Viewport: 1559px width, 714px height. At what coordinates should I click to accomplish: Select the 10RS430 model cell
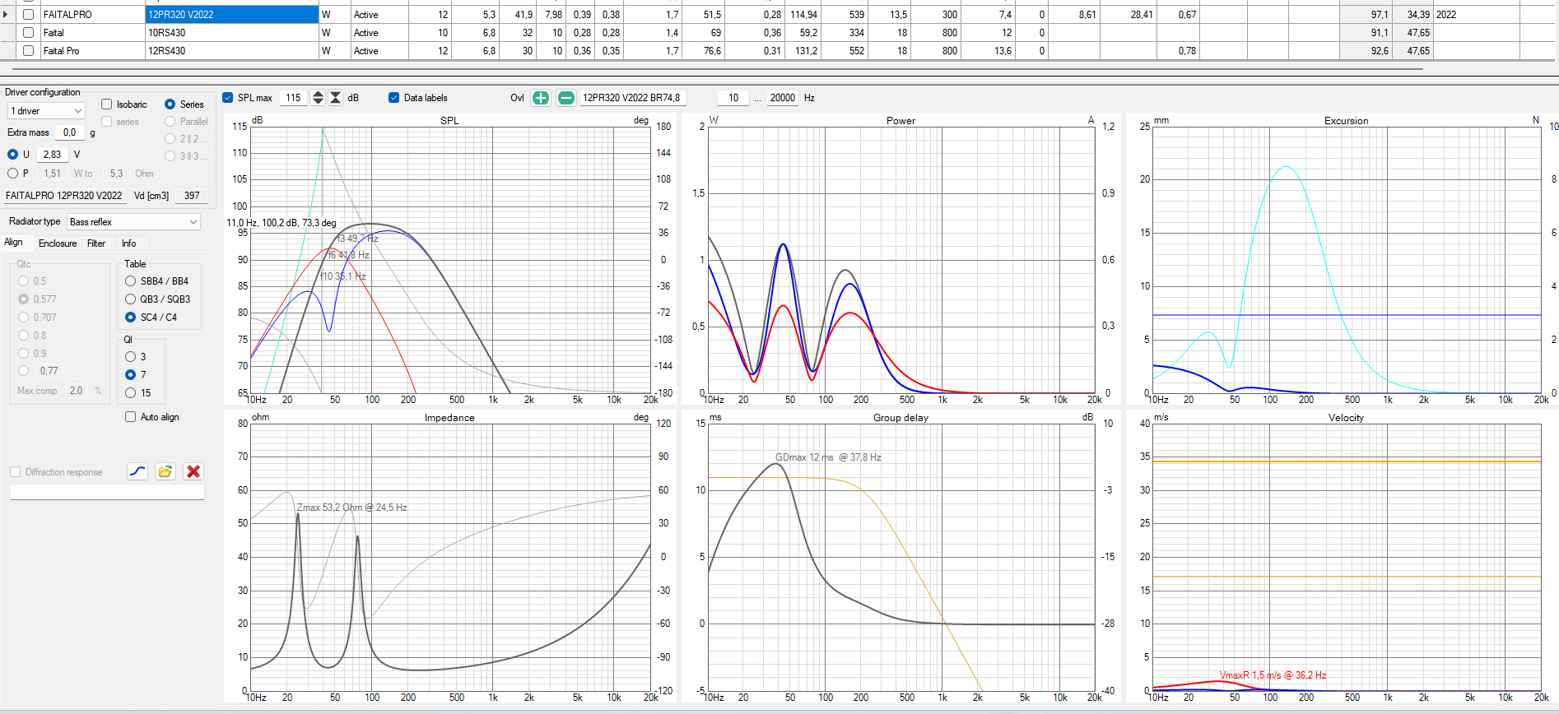(x=232, y=33)
